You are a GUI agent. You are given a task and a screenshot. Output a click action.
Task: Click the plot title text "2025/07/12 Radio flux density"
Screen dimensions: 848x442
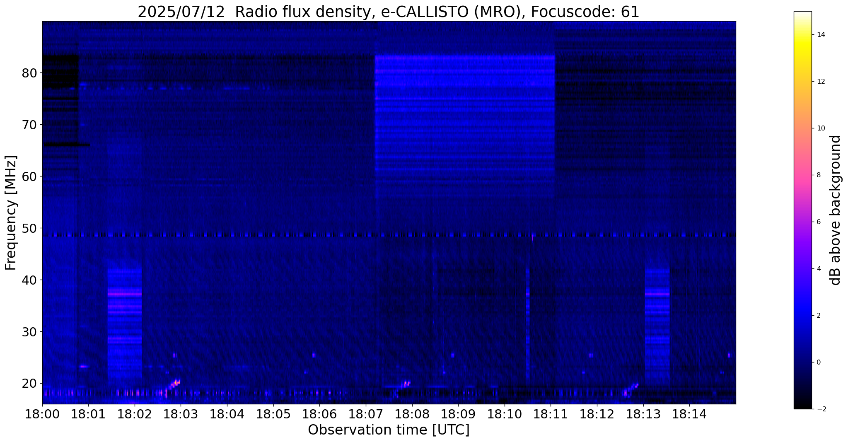point(255,12)
